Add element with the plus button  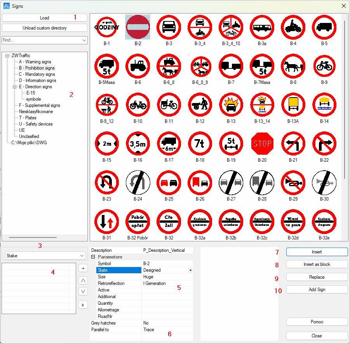coord(83,268)
